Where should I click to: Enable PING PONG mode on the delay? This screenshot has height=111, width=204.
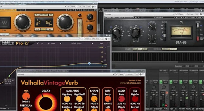click(x=44, y=14)
